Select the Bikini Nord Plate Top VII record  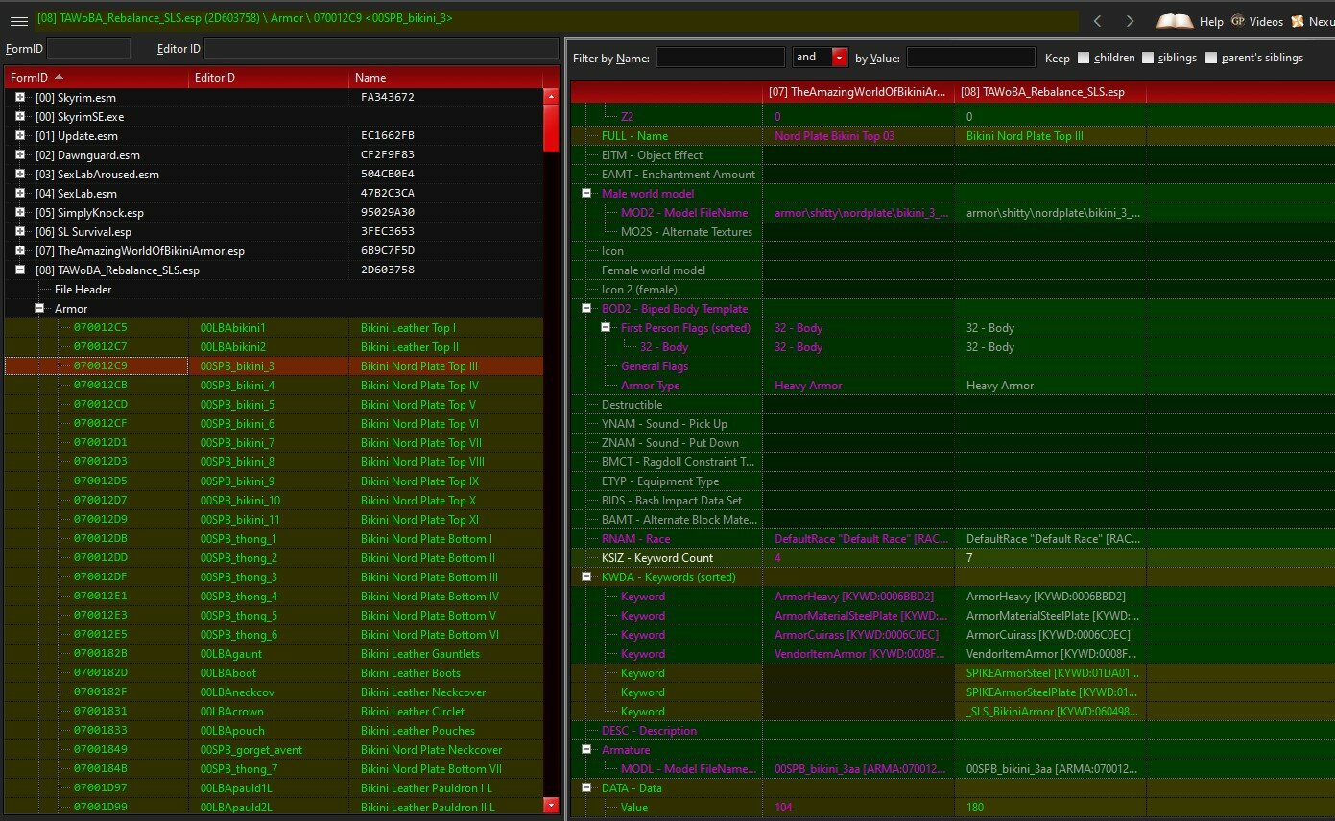pyautogui.click(x=274, y=442)
